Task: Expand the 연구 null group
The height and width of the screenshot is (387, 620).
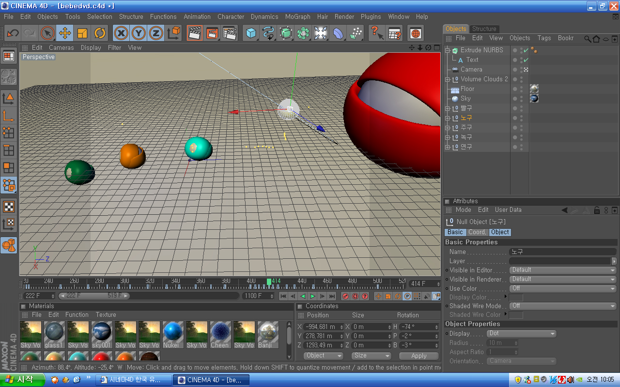Action: pos(448,147)
